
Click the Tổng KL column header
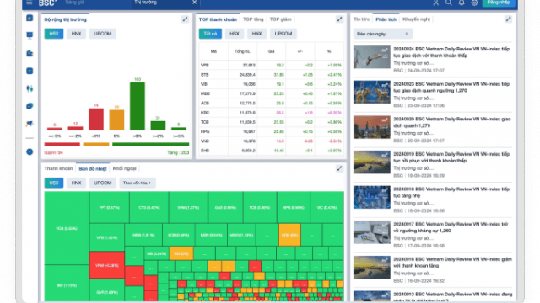(x=242, y=51)
